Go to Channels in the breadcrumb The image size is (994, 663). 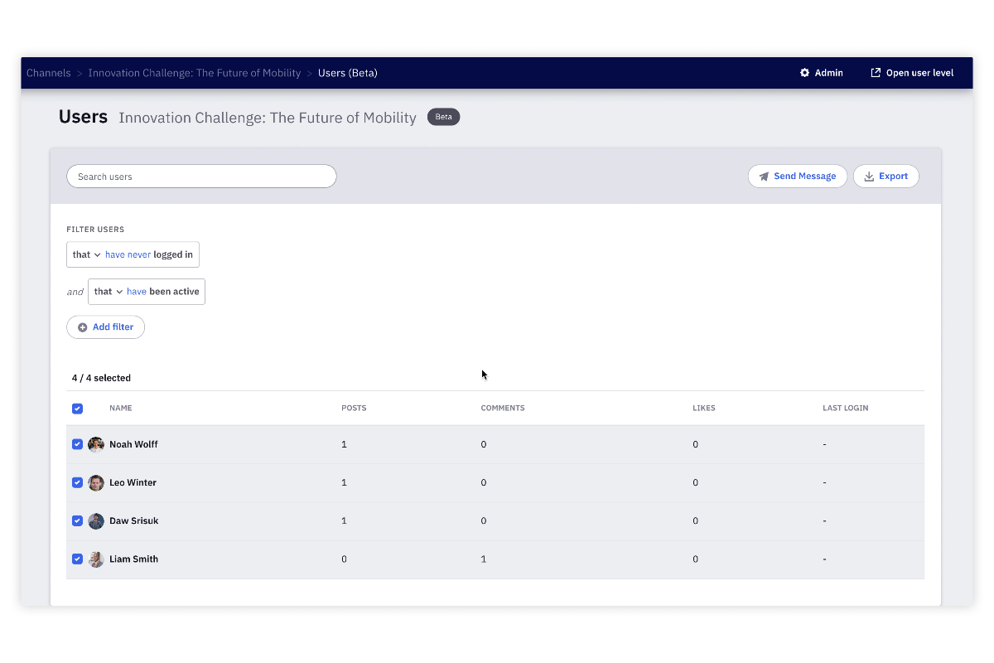[48, 73]
